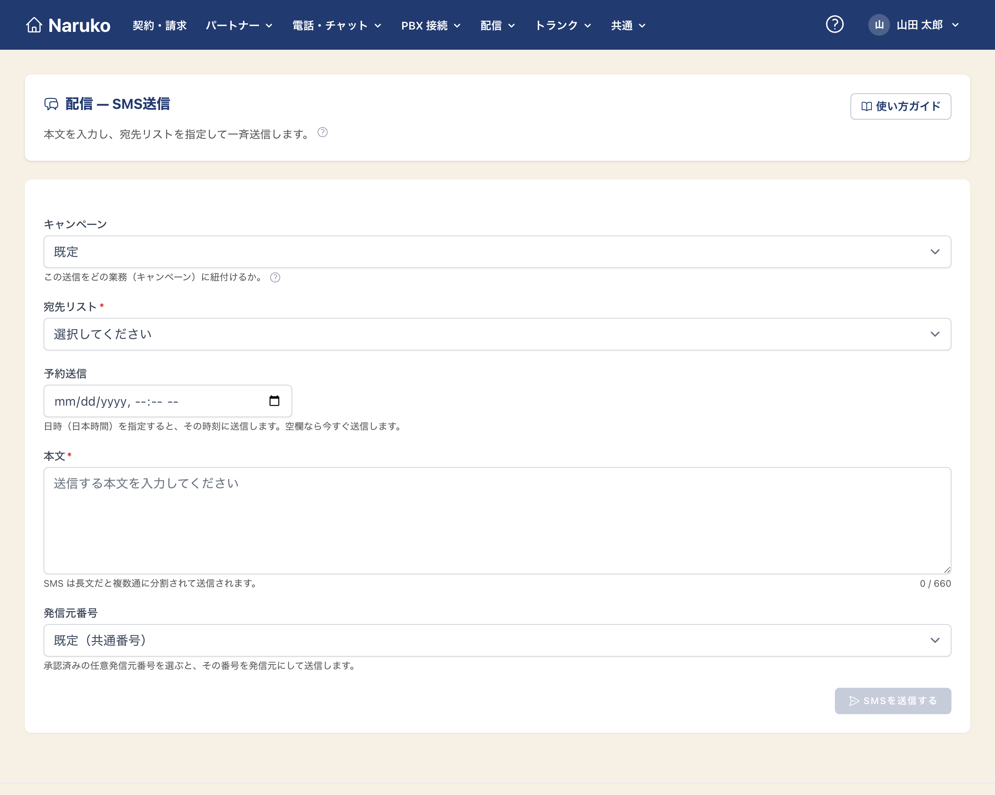The image size is (995, 795).
Task: Open 山田 太郎 account dropdown
Action: coord(914,25)
